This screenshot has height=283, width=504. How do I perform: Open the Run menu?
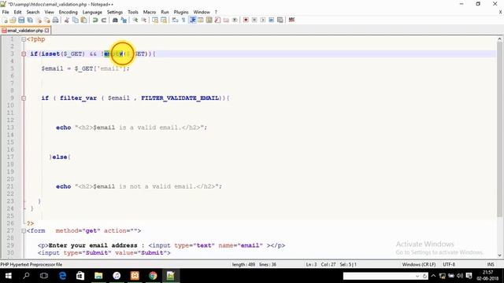point(165,12)
